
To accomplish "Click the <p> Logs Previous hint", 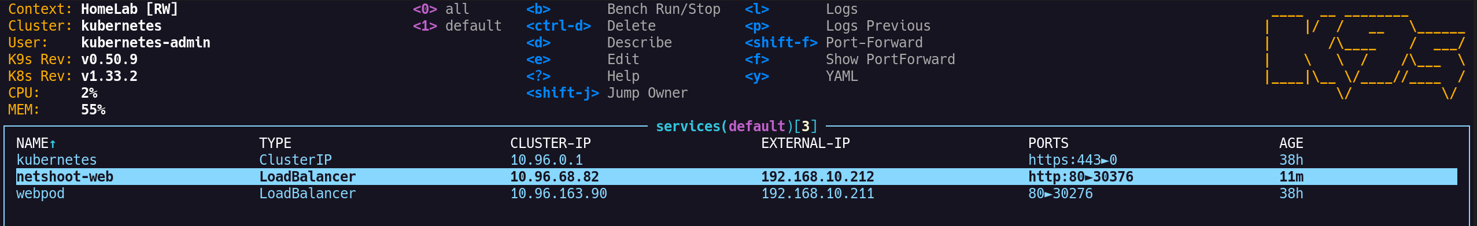I will point(838,26).
